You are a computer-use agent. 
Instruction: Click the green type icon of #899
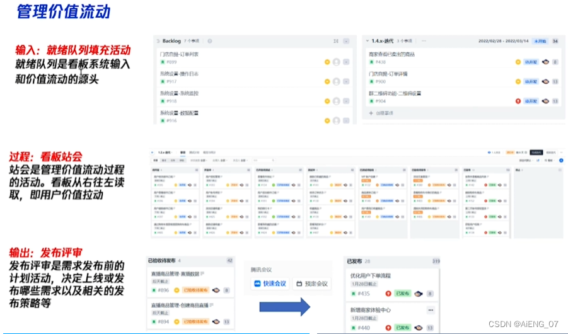pos(163,62)
